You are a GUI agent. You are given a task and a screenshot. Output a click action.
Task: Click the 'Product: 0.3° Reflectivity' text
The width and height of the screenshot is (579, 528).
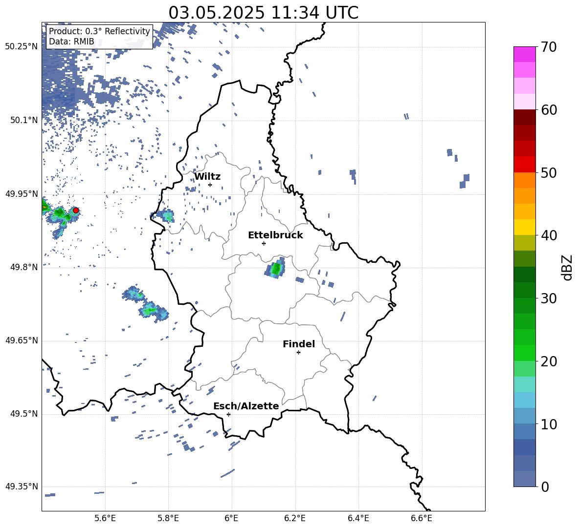coord(99,31)
